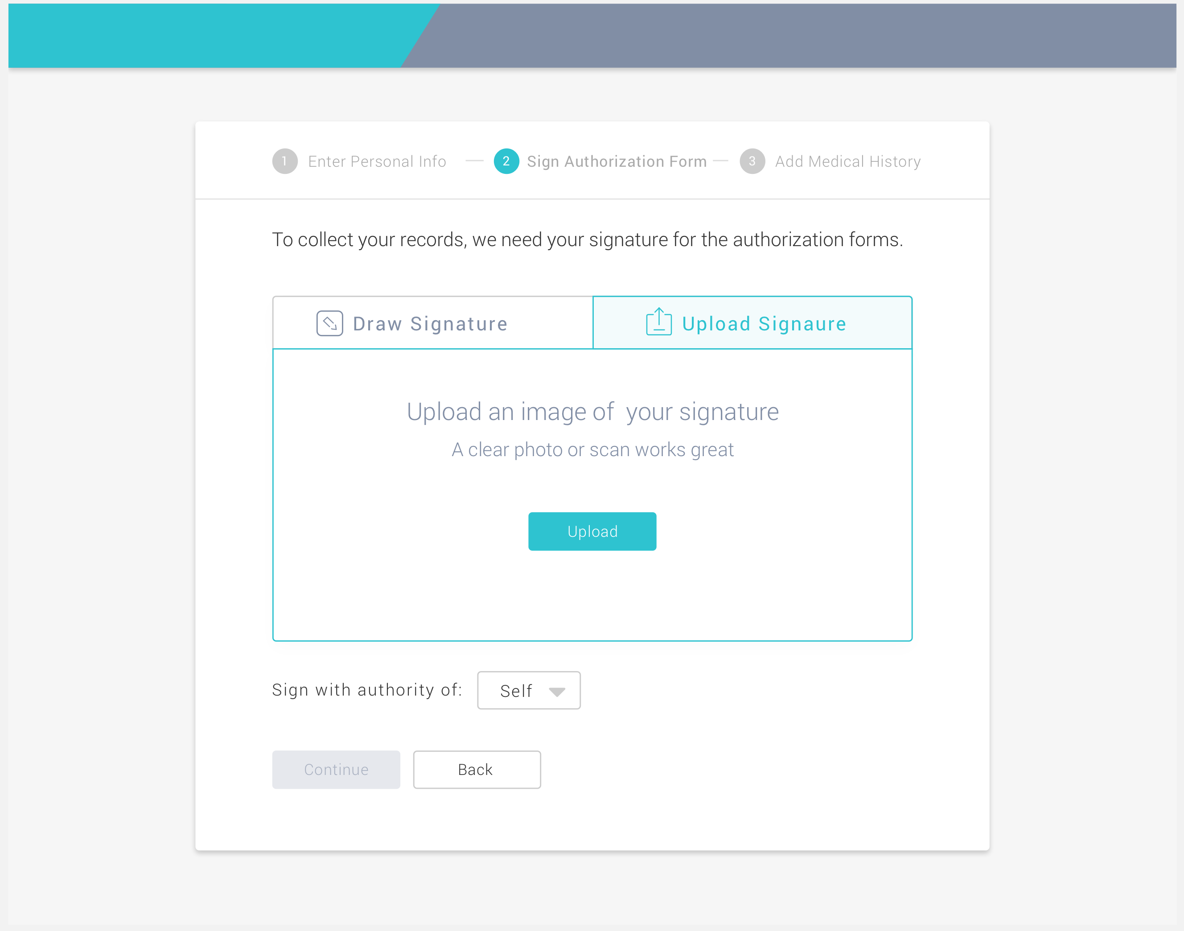Screen dimensions: 1184x931
Task: Click the Continue button
Action: [336, 770]
